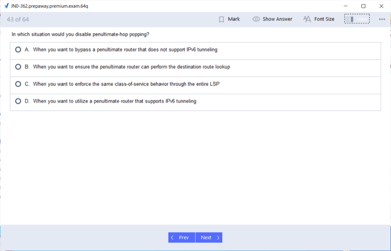Click answer text about class-of-service behavior
The width and height of the screenshot is (391, 251).
point(126,84)
